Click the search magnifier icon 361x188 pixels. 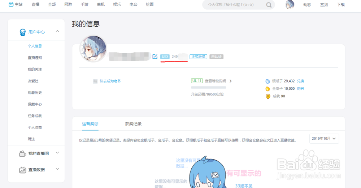coord(269,5)
